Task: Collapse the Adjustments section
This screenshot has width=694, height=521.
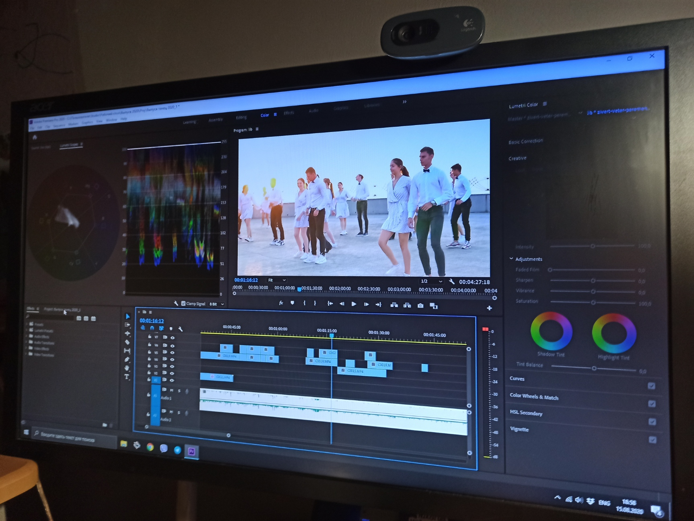Action: [511, 259]
